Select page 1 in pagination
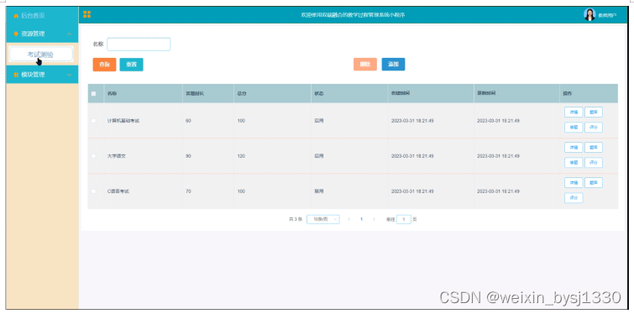 point(361,219)
